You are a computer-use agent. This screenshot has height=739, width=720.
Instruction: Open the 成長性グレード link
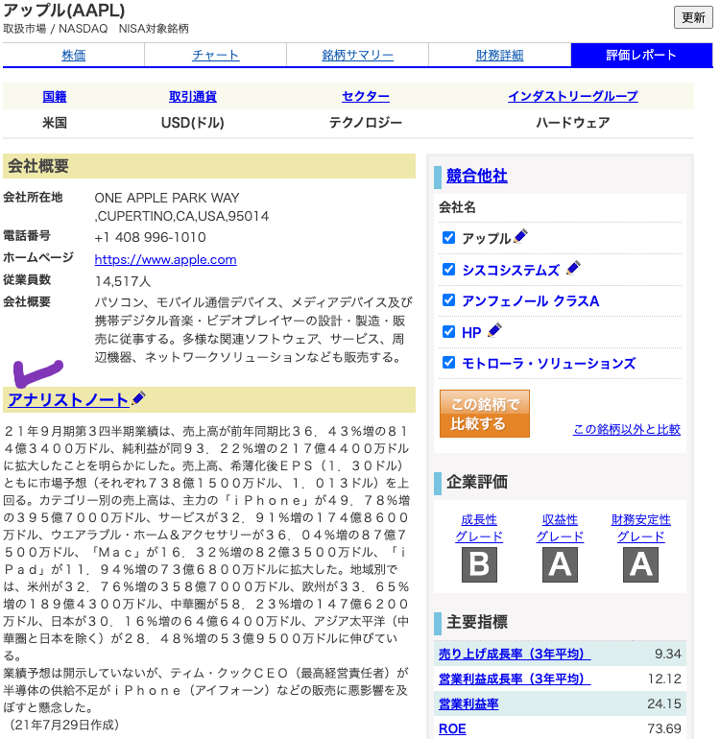(x=479, y=528)
